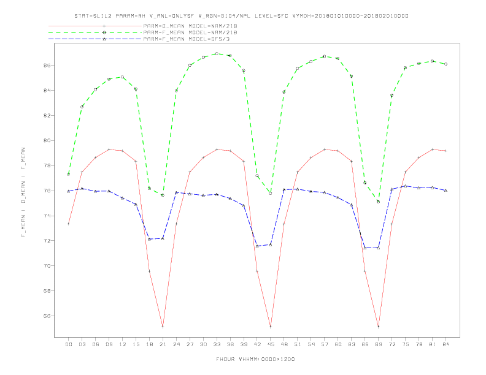The height and width of the screenshot is (375, 486).
Task: Click x-axis tick label 27
Action: 190,344
